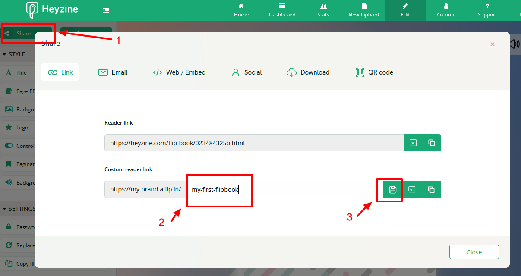Open the Account menu

(x=446, y=10)
